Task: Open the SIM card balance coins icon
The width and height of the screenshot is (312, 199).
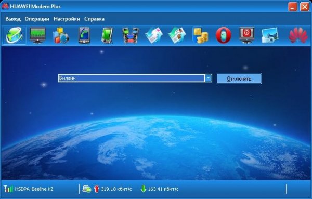Action: 200,35
